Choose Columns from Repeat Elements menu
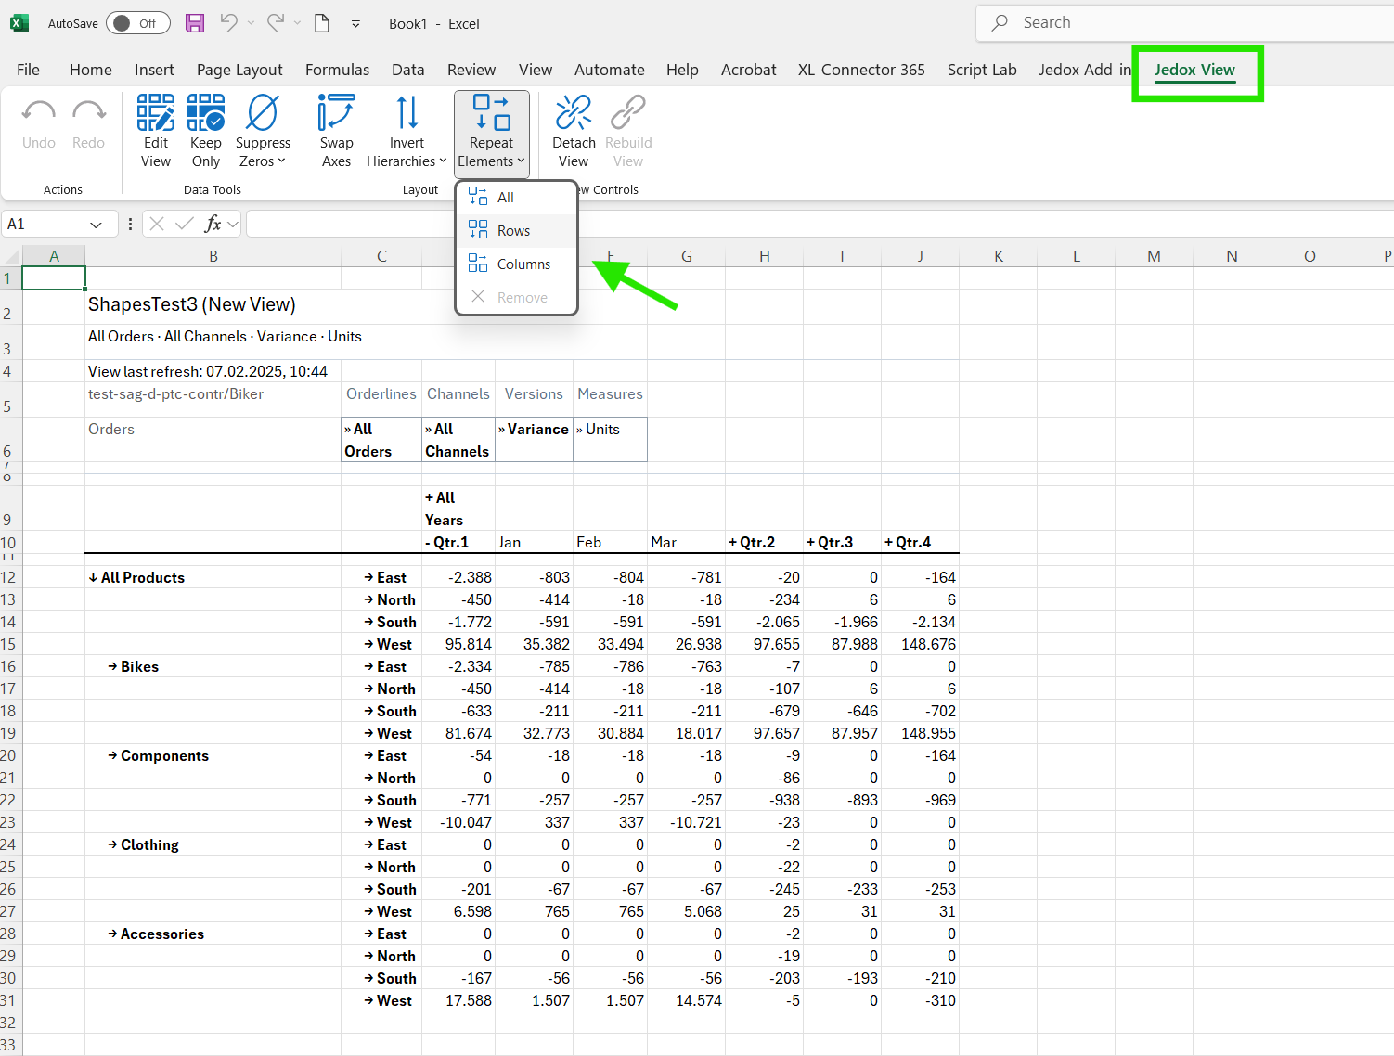Screen dimensions: 1394x1056 [x=523, y=264]
